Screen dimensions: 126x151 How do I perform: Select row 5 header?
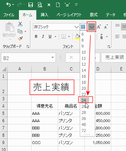click(3, 113)
